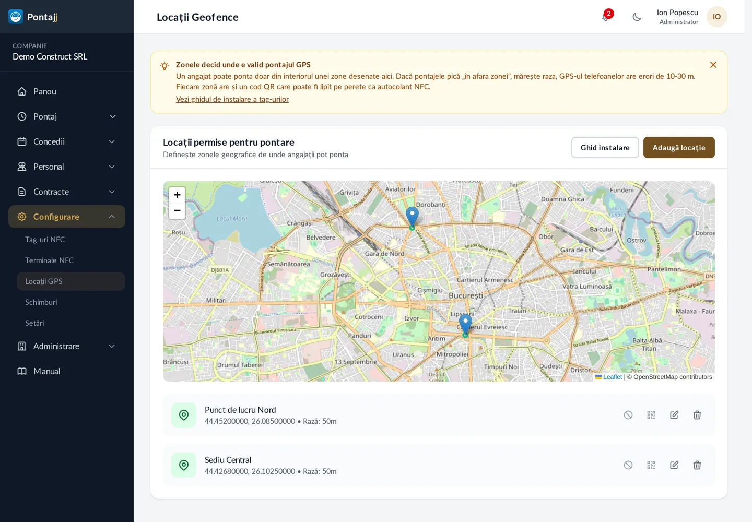This screenshot has width=752, height=522.
Task: Dismiss the GPS zones info banner
Action: pos(713,65)
